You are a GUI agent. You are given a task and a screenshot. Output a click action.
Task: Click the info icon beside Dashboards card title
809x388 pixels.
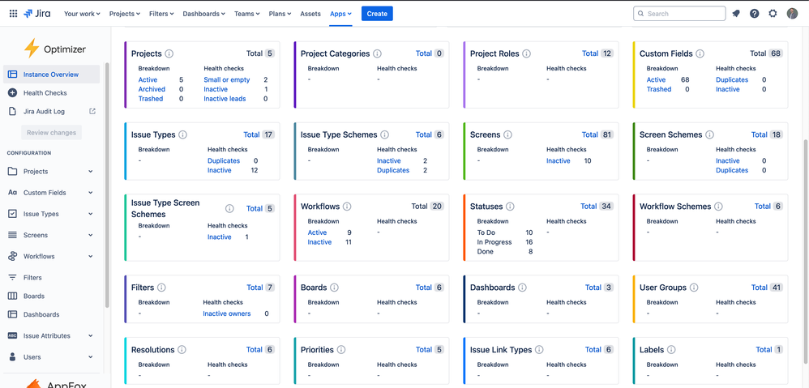point(522,288)
